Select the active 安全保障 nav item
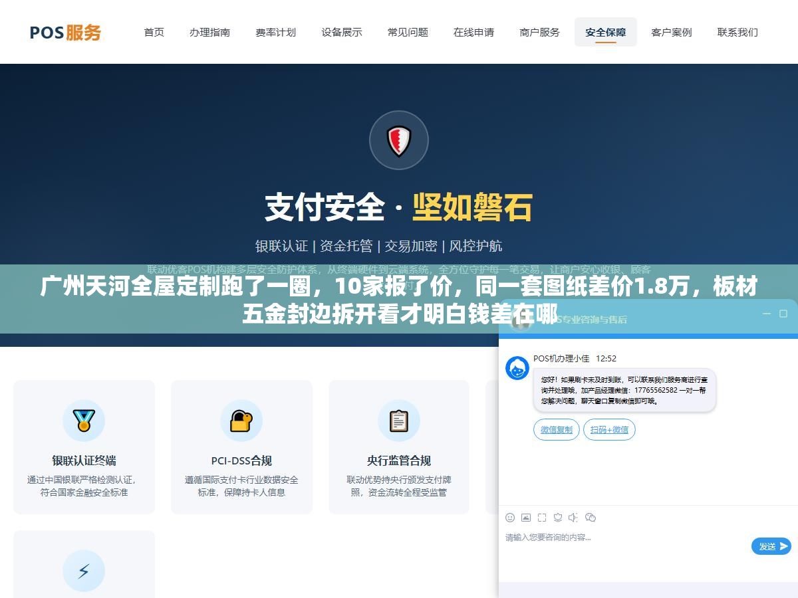The width and height of the screenshot is (798, 598). point(606,32)
